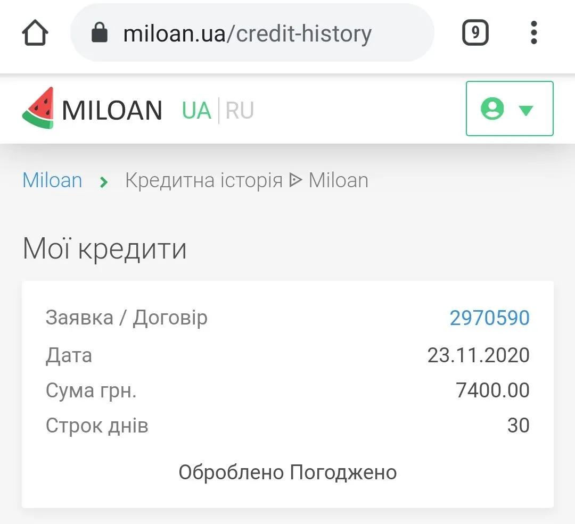Tap the browser home icon
The image size is (575, 524).
click(35, 34)
